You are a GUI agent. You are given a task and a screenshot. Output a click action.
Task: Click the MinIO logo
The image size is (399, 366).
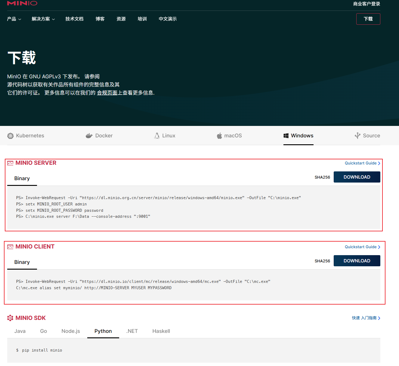(22, 3)
